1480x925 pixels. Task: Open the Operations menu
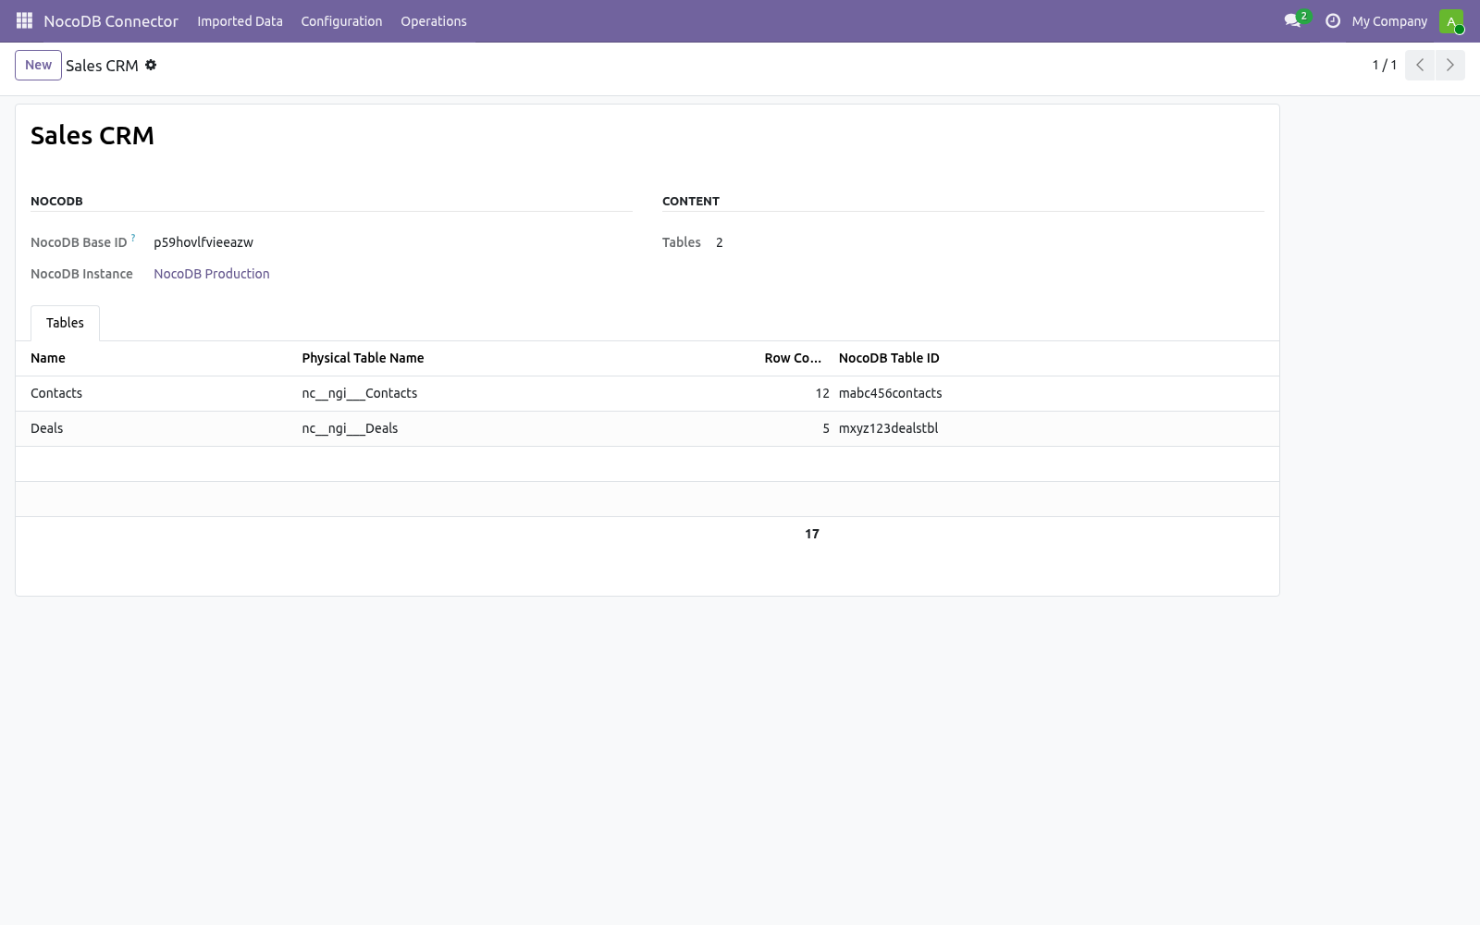(x=434, y=20)
